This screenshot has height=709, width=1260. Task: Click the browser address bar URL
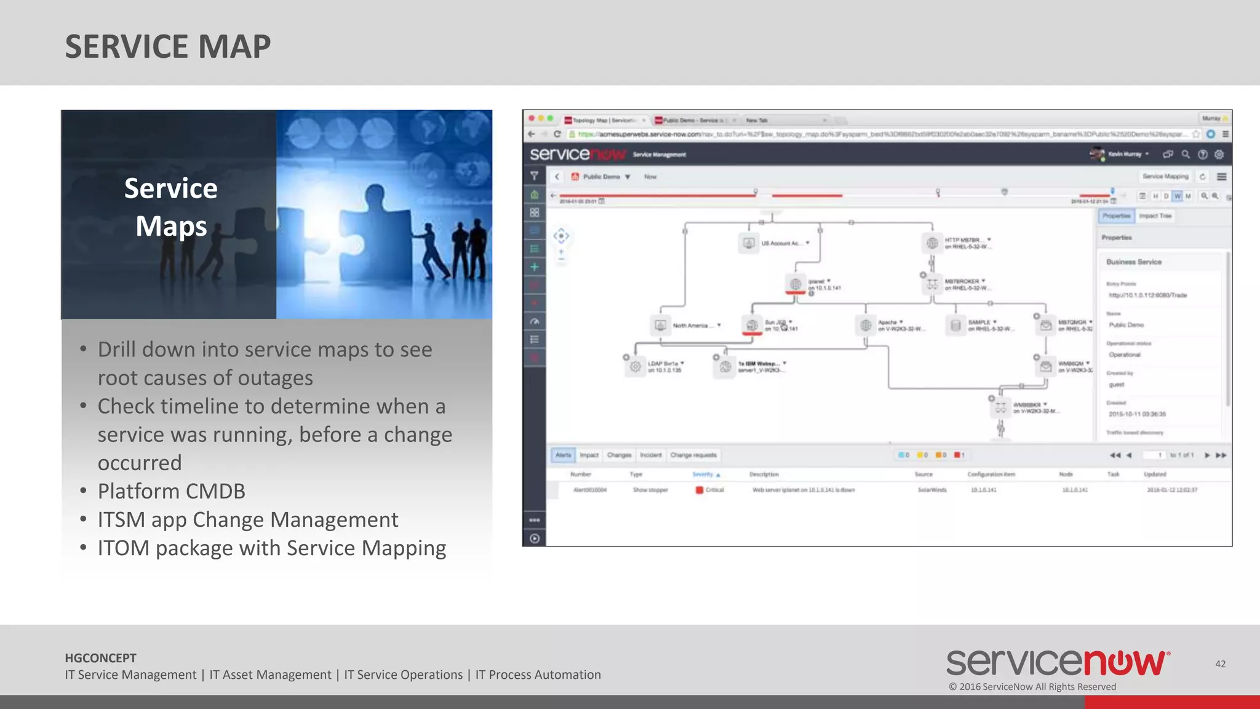(880, 134)
